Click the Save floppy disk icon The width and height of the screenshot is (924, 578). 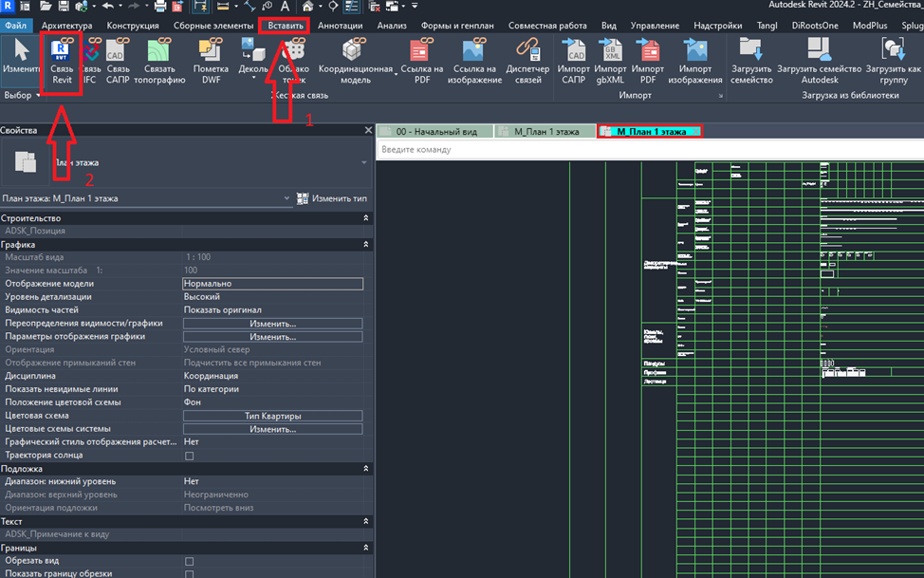click(x=63, y=7)
